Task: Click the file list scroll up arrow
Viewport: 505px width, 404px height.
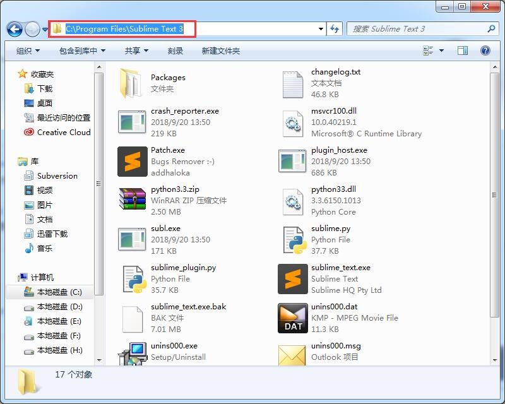Action: tap(495, 67)
